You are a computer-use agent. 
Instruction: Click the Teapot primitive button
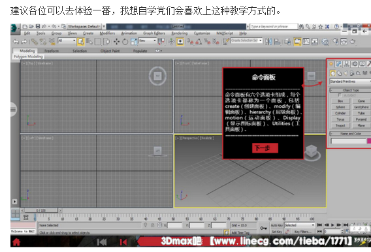[x=340, y=125]
